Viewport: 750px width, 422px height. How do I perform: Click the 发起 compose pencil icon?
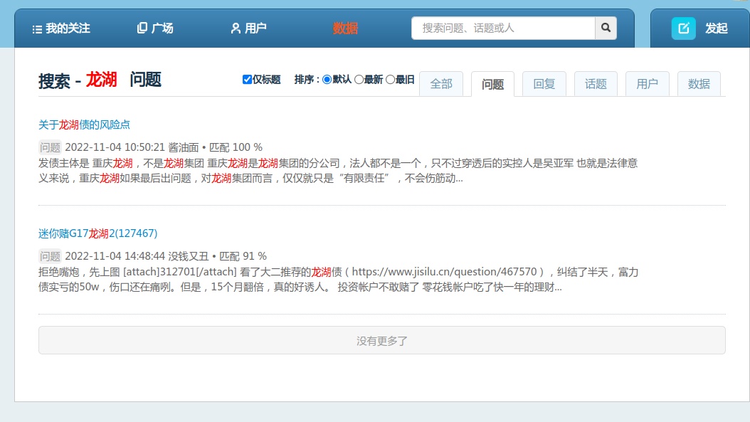tap(683, 28)
